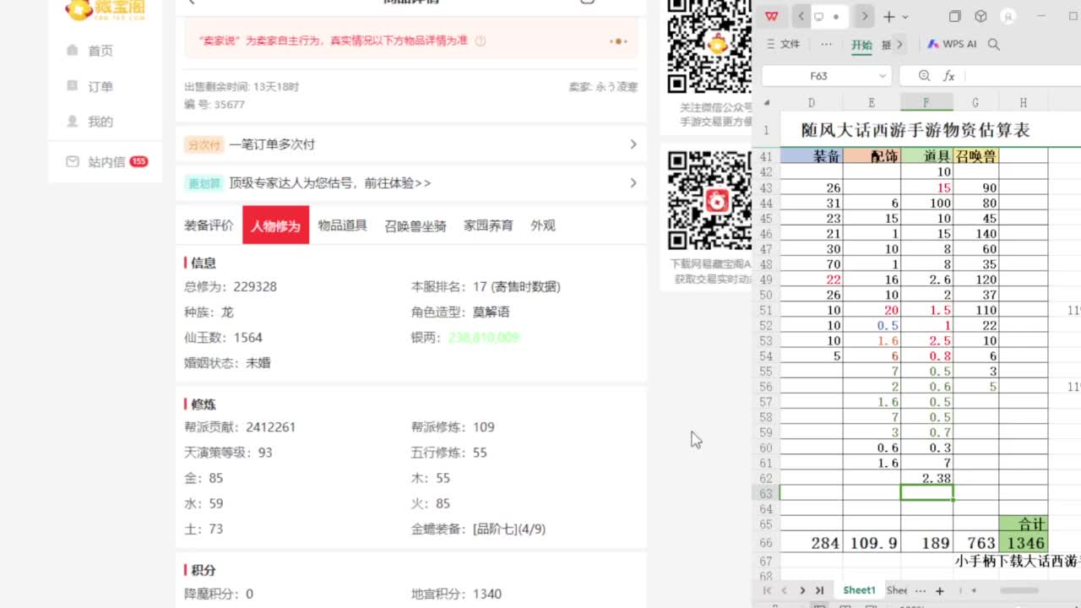Click the 首页 home icon in sidebar
This screenshot has width=1081, height=608.
pos(73,50)
